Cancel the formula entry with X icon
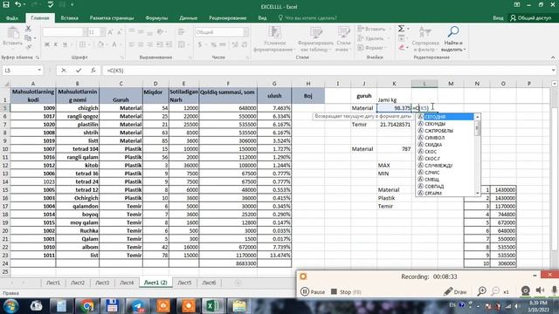559x314 pixels. (x=64, y=71)
